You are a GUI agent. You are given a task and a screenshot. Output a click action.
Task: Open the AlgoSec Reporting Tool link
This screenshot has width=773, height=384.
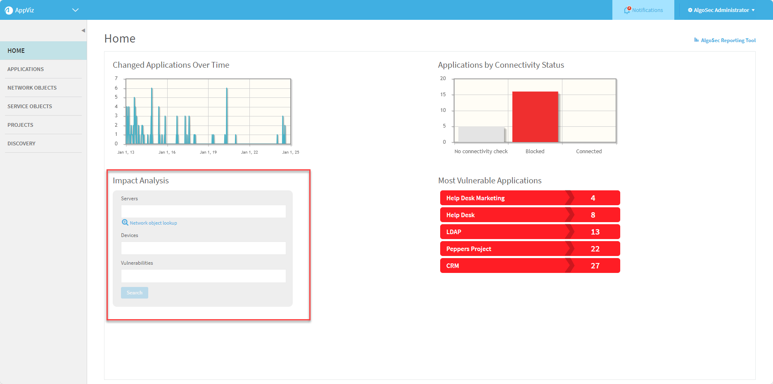(x=728, y=40)
